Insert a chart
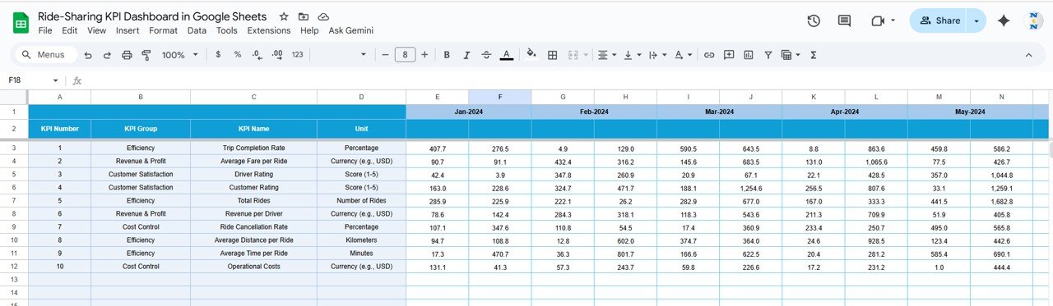This screenshot has width=1053, height=306. [x=749, y=55]
